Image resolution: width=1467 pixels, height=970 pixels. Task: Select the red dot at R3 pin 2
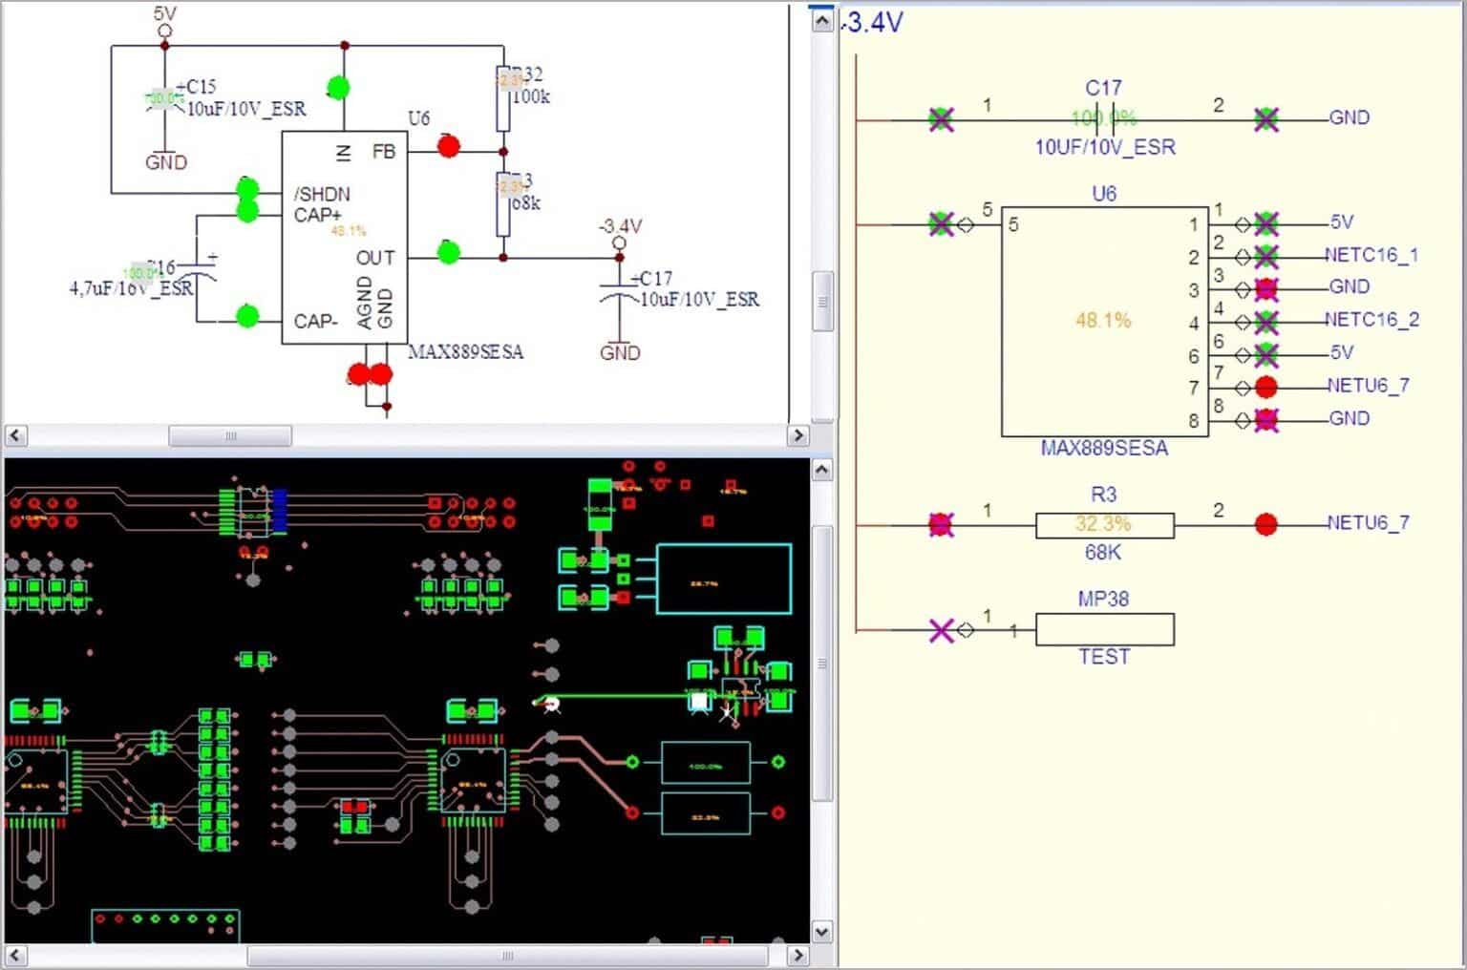pyautogui.click(x=1266, y=524)
